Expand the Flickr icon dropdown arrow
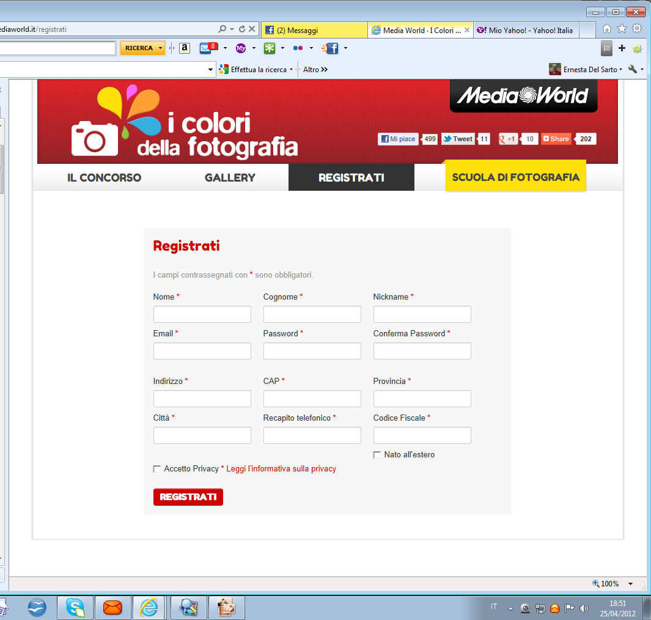The width and height of the screenshot is (651, 620). click(x=311, y=48)
